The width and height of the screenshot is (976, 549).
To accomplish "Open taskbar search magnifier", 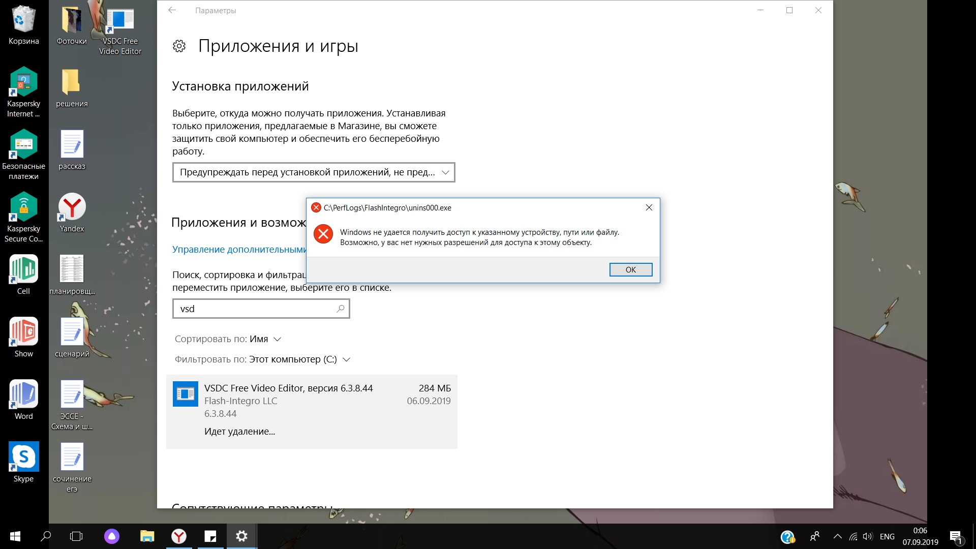I will point(46,536).
